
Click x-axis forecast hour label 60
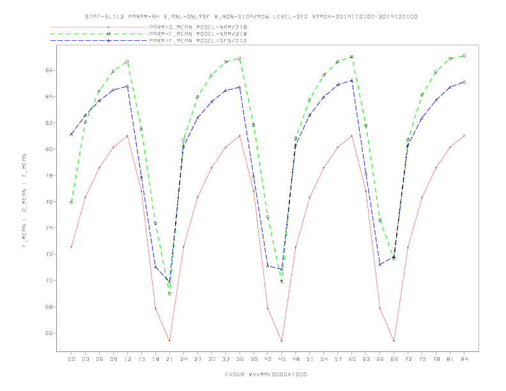pos(352,359)
